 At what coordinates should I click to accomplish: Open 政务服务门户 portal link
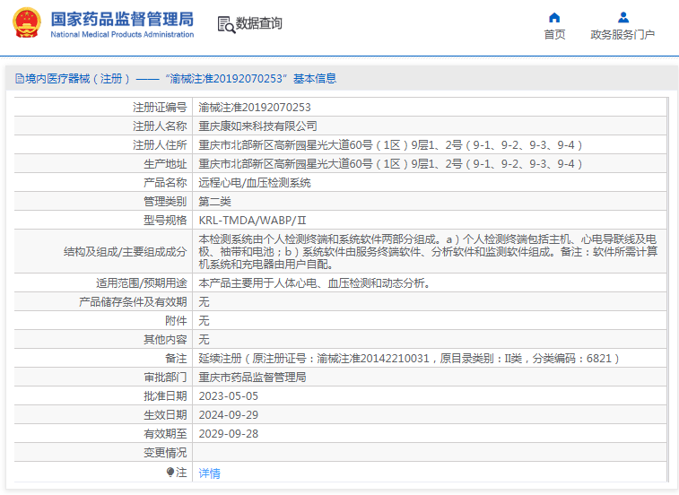(x=622, y=35)
